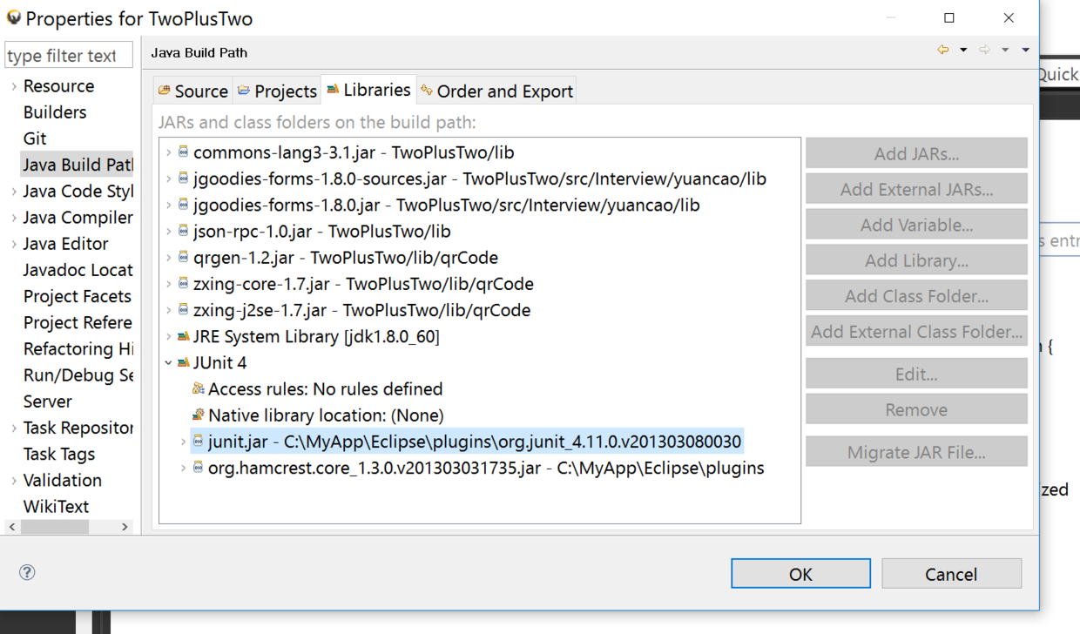Screen dimensions: 1080x634
Task: Open the view menu dropdown arrow
Action: (x=1025, y=51)
